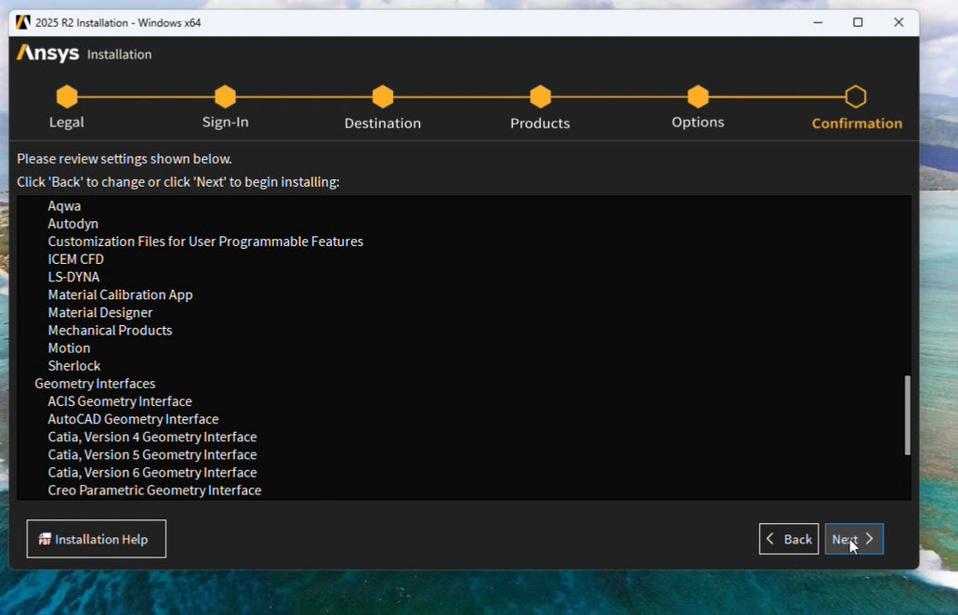
Task: Click the Confirmation step label
Action: click(x=856, y=124)
